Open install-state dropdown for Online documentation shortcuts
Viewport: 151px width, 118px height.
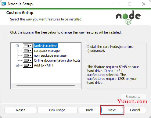point(28,60)
